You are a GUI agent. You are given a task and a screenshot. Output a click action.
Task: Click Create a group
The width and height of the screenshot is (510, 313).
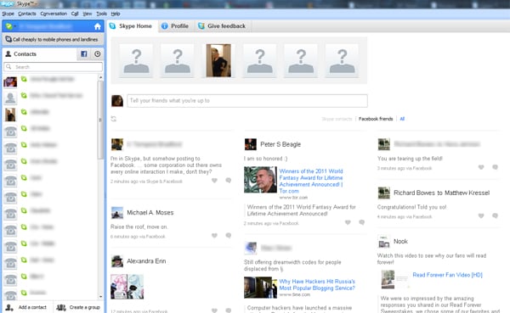[78, 307]
